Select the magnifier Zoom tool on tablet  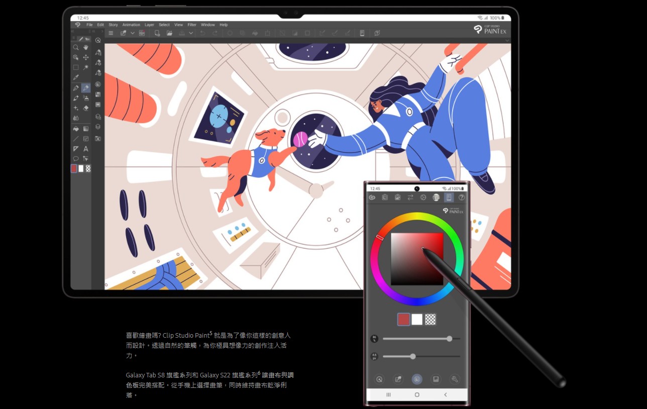[x=76, y=47]
